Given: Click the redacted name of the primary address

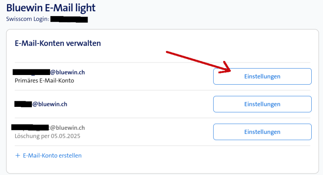Looking at the screenshot, I should (x=31, y=72).
